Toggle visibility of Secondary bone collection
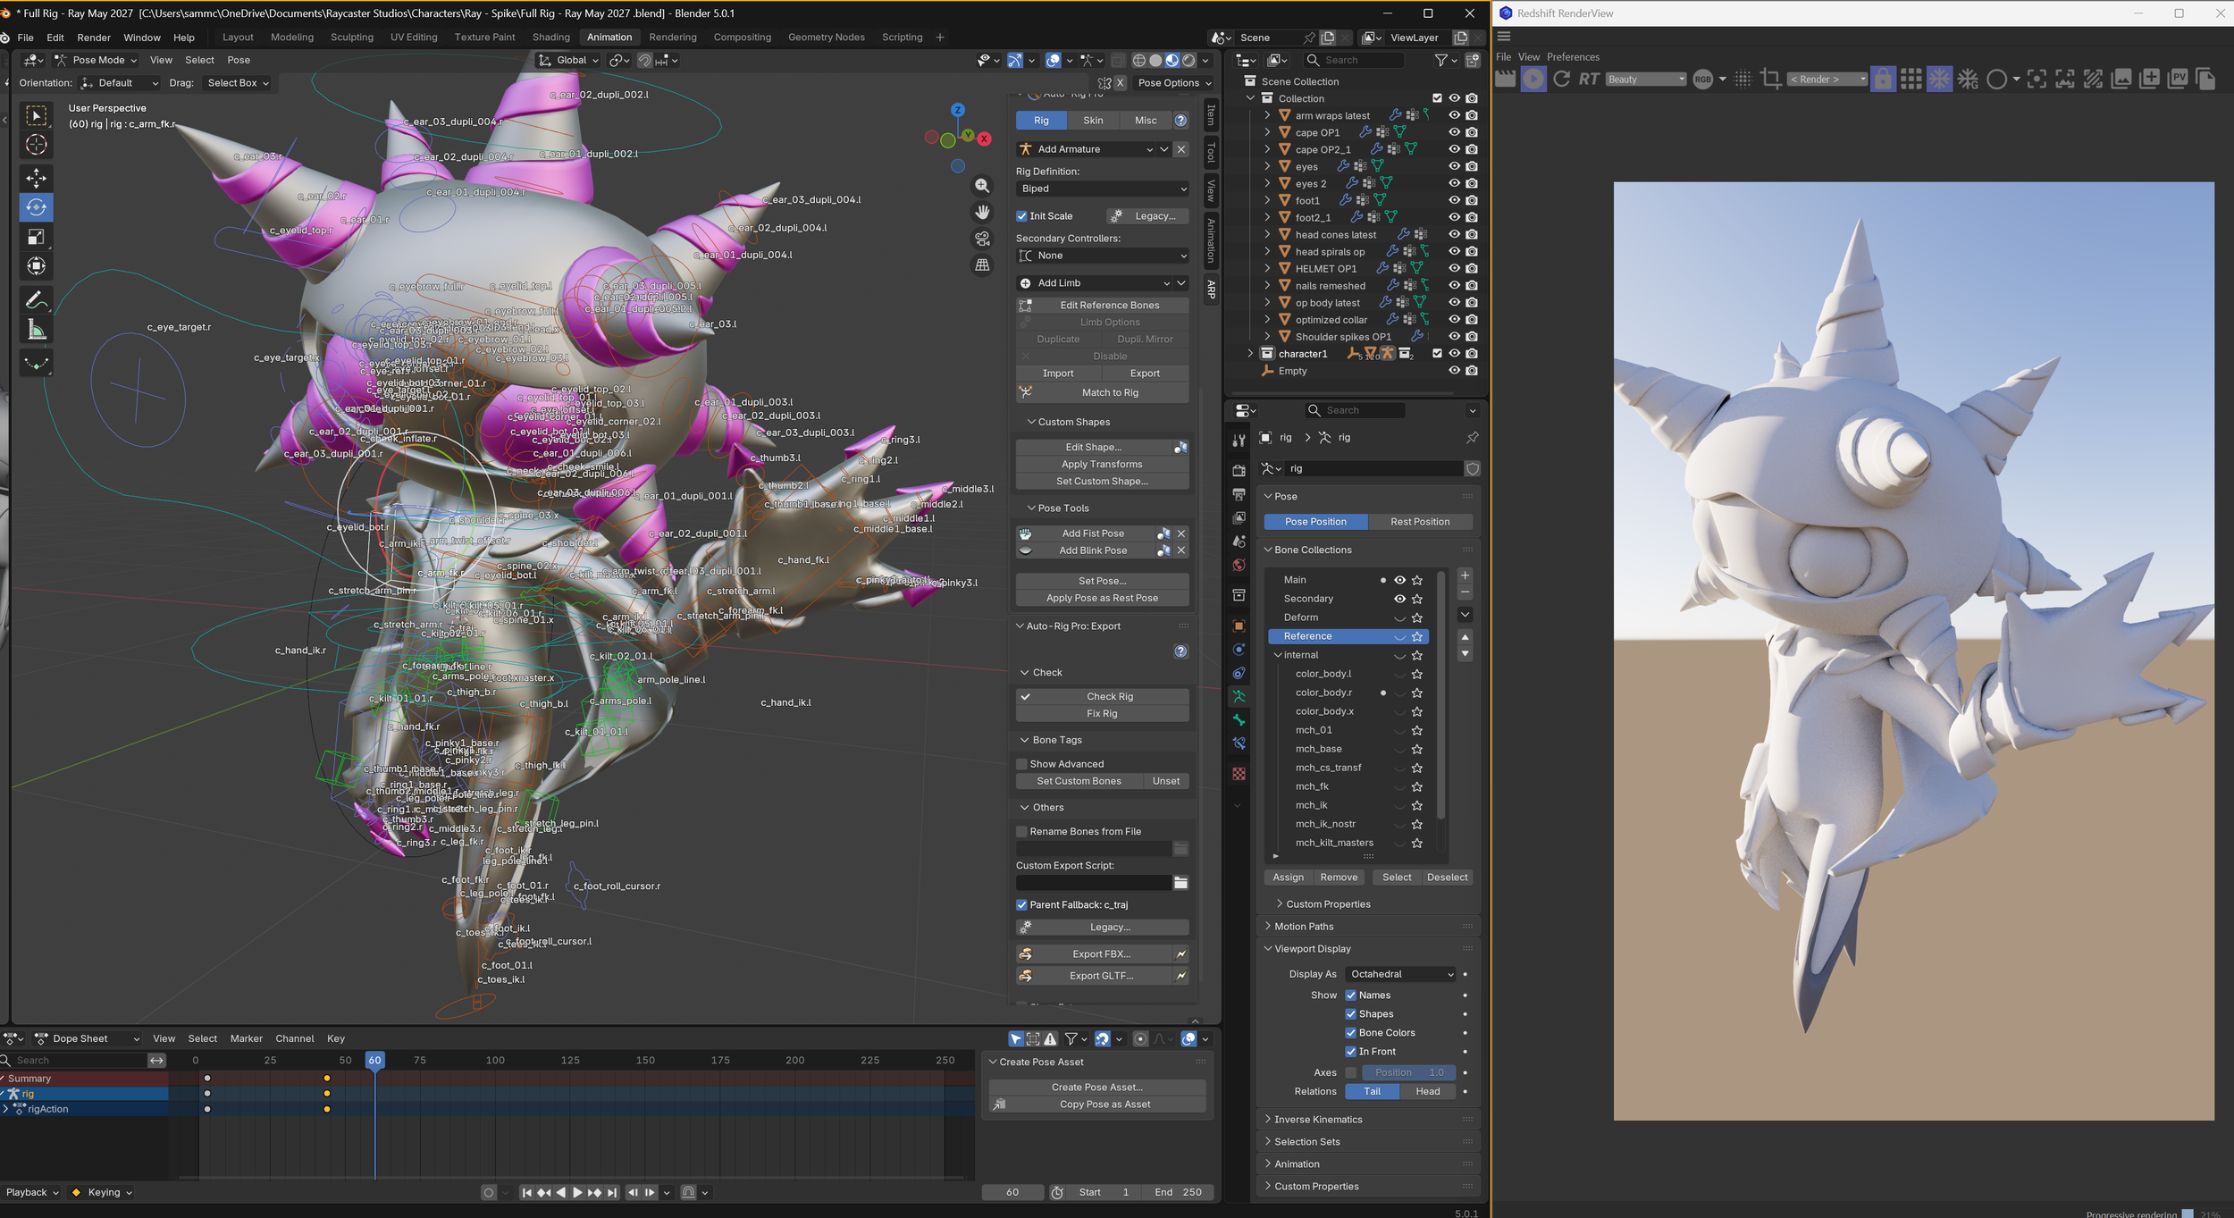 click(x=1399, y=600)
